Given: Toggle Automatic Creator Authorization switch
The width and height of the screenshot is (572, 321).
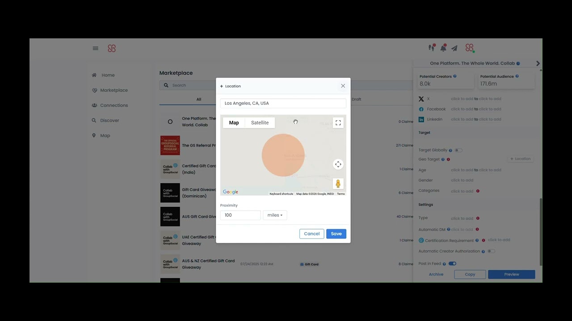Looking at the screenshot, I should pyautogui.click(x=491, y=251).
